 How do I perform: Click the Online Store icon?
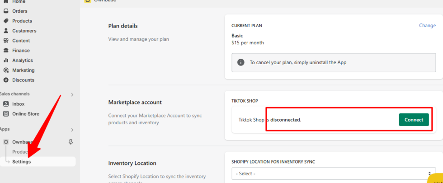click(x=6, y=114)
